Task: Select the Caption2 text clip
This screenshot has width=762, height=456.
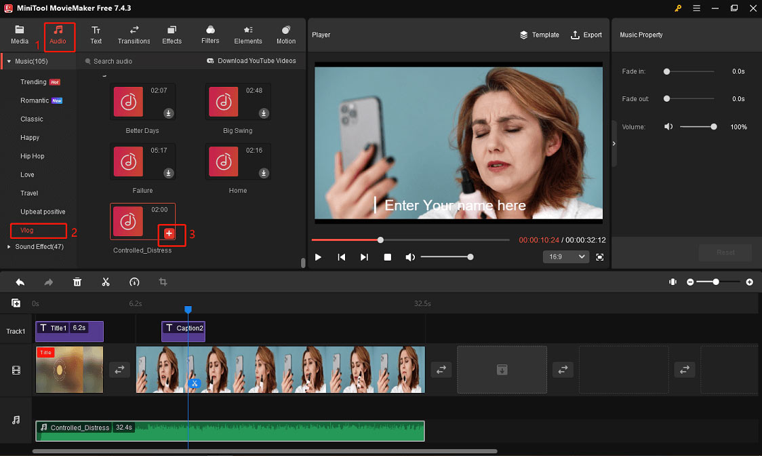Action: 183,331
